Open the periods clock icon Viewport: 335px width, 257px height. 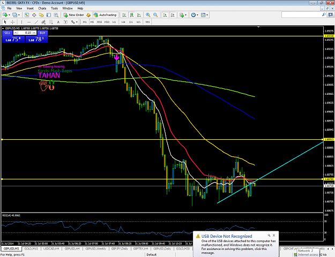click(x=193, y=15)
